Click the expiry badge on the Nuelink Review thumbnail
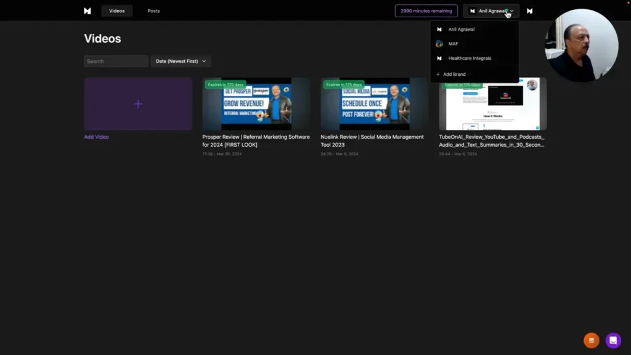Viewport: 631px width, 355px height. 344,84
